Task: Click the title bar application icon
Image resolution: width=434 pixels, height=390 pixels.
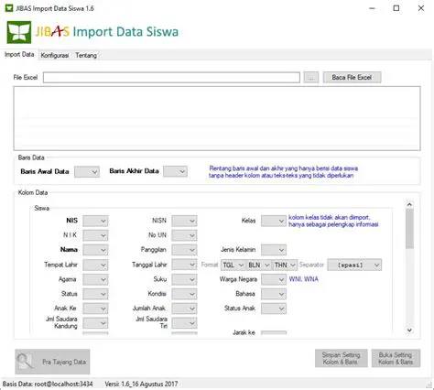Action: point(9,8)
